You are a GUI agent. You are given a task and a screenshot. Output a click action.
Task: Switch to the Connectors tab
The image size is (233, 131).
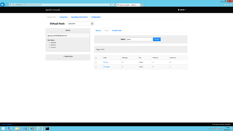63,17
